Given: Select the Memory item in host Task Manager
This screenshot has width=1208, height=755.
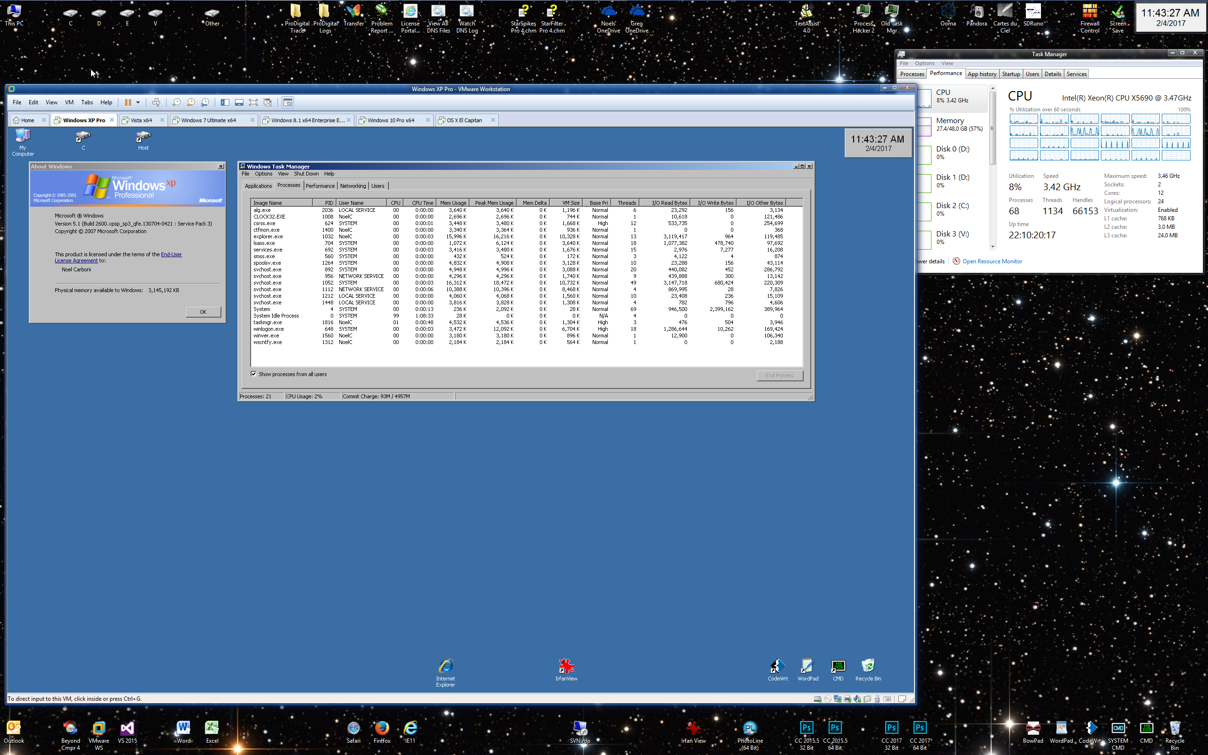Looking at the screenshot, I should click(952, 124).
